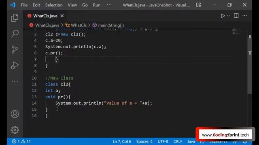Image resolution: width=259 pixels, height=145 pixels.
Task: Click the "class cl2{" declaration
Action: [x=58, y=84]
